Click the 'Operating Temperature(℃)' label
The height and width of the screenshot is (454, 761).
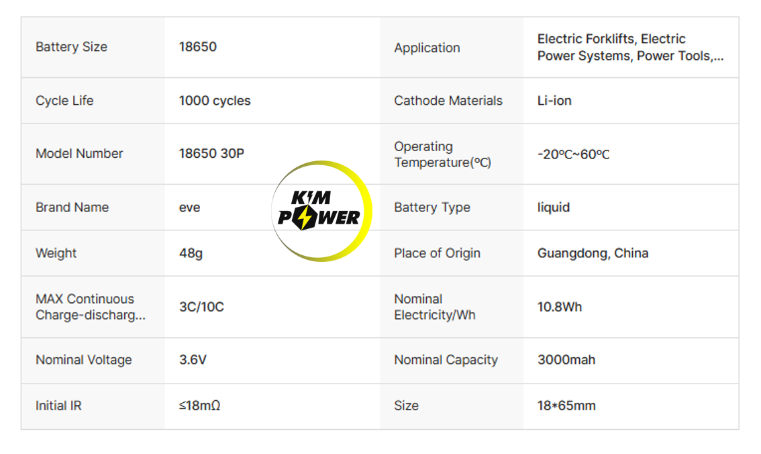[443, 154]
